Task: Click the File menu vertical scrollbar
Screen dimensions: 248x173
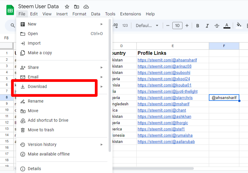Action: [x=109, y=85]
